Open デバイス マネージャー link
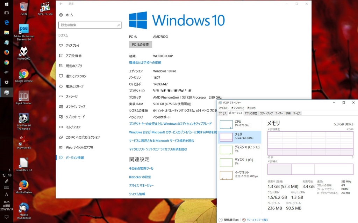The image size is (358, 223). 141,185
